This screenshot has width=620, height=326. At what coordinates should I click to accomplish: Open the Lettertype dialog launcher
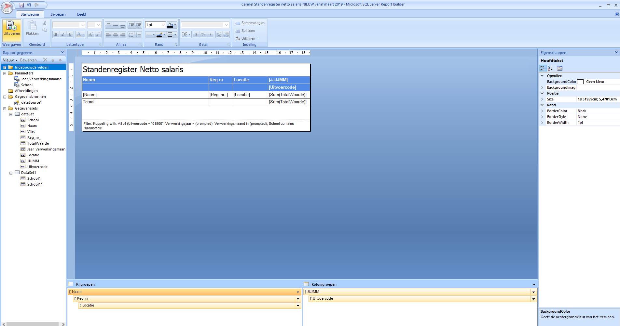pos(100,45)
